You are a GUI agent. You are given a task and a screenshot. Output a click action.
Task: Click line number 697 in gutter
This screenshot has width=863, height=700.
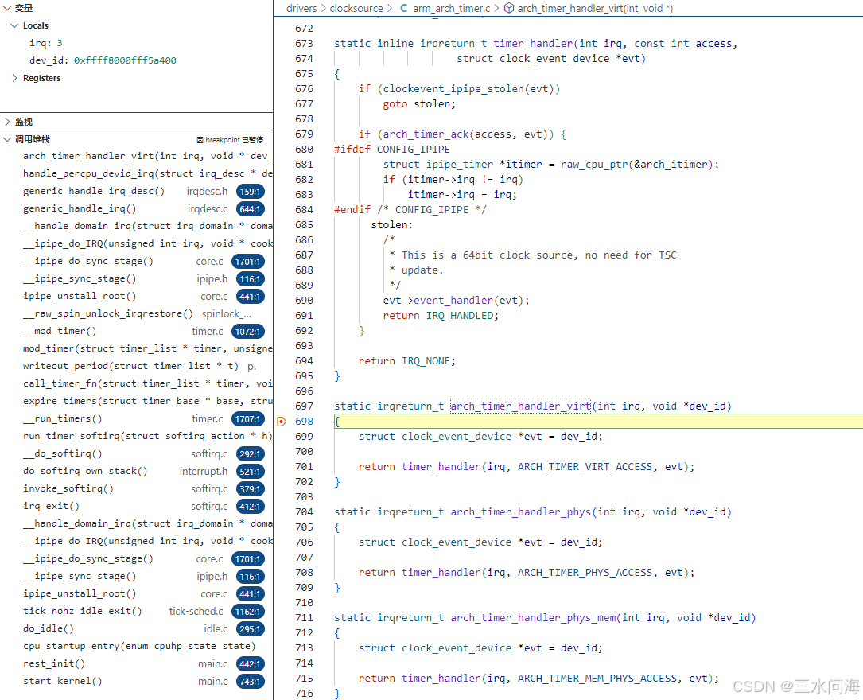(304, 406)
